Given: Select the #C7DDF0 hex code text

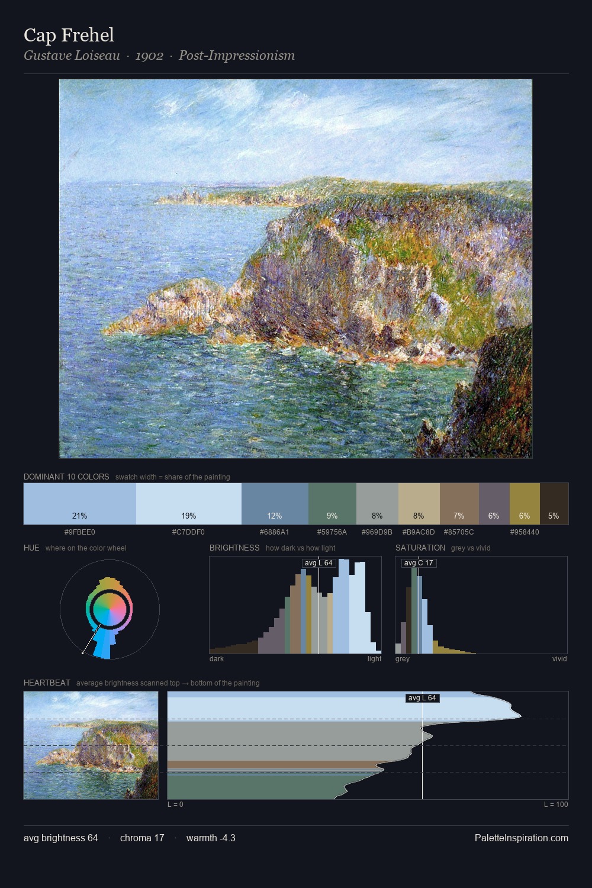Looking at the screenshot, I should (188, 532).
